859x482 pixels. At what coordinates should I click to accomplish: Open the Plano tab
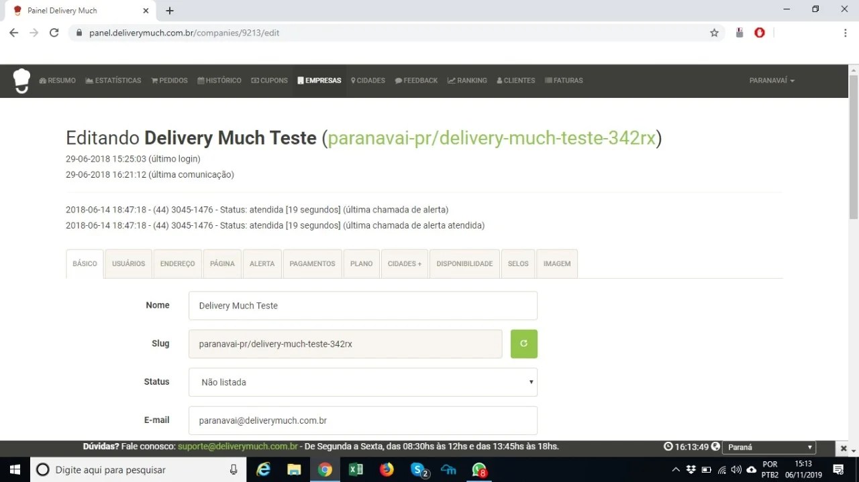point(361,263)
